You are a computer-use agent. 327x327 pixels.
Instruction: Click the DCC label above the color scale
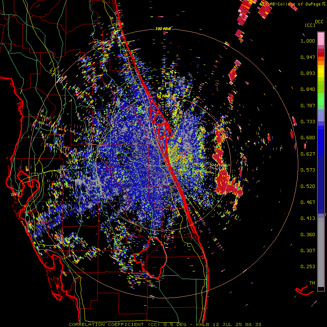(x=319, y=22)
